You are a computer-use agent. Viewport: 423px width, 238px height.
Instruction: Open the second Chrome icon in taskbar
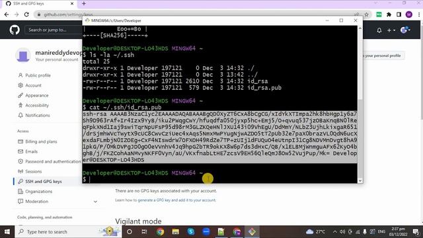pos(237,231)
